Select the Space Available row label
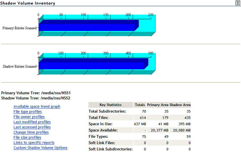Screen dimensions: 241x153 pyautogui.click(x=103, y=130)
